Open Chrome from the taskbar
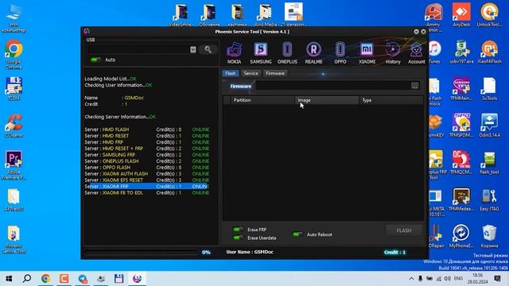Viewport: 509px width, 286px height. (x=46, y=278)
